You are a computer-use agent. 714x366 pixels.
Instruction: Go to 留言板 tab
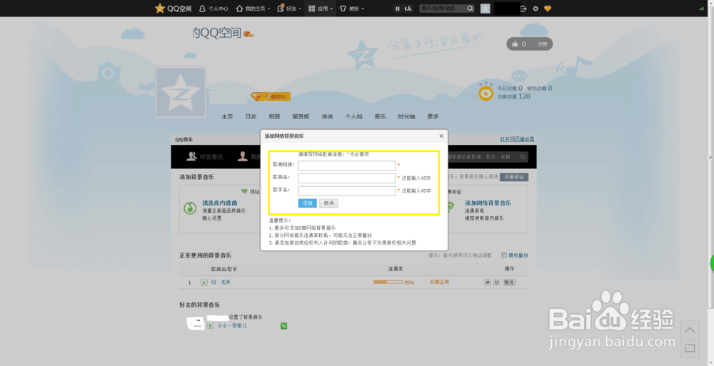(301, 116)
